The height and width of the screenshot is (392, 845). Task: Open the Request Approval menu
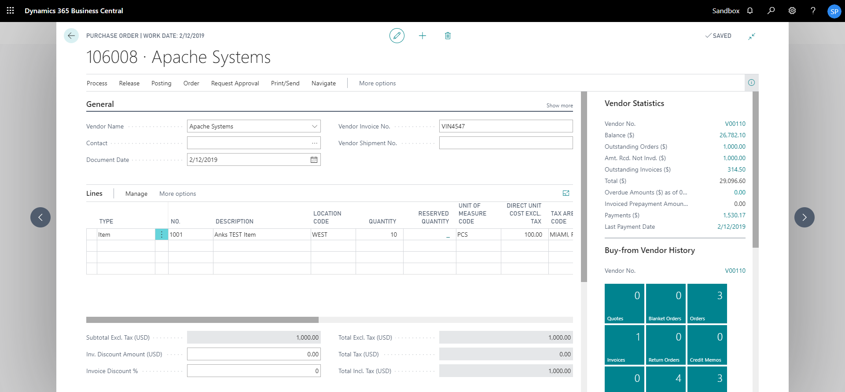[235, 83]
